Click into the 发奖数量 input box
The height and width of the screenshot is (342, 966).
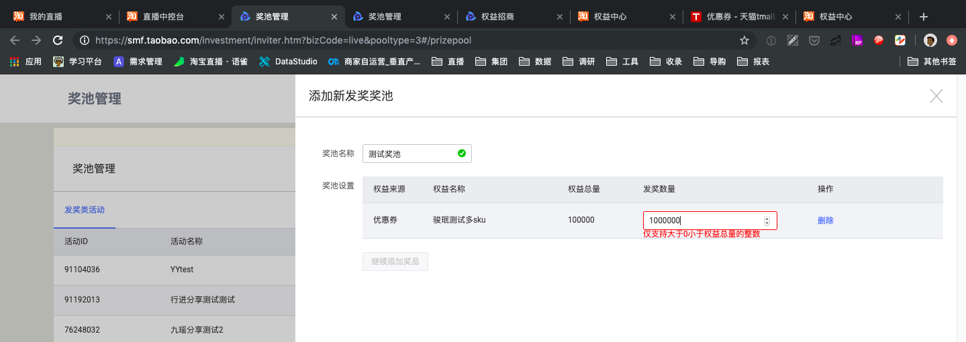coord(710,221)
